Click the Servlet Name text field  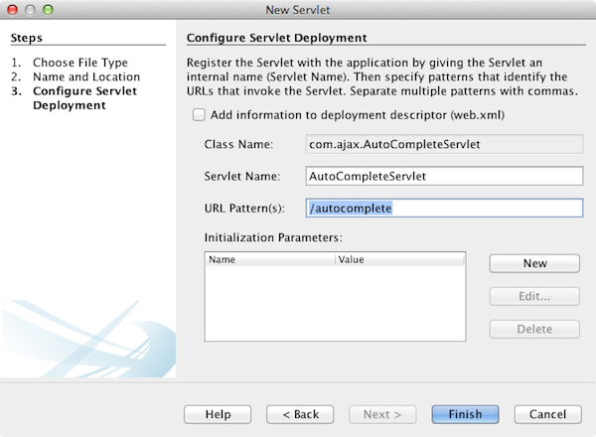click(x=443, y=176)
